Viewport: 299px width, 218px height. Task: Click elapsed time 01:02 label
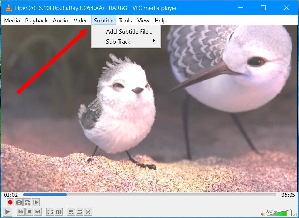pyautogui.click(x=11, y=195)
